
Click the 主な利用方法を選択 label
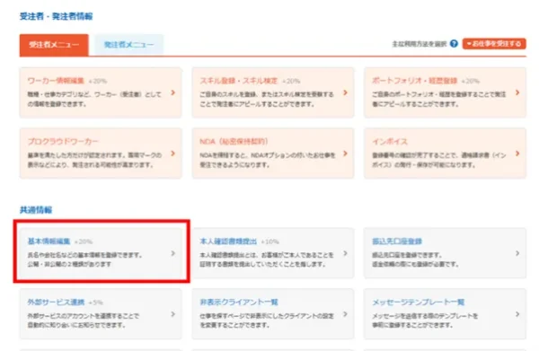tap(420, 44)
